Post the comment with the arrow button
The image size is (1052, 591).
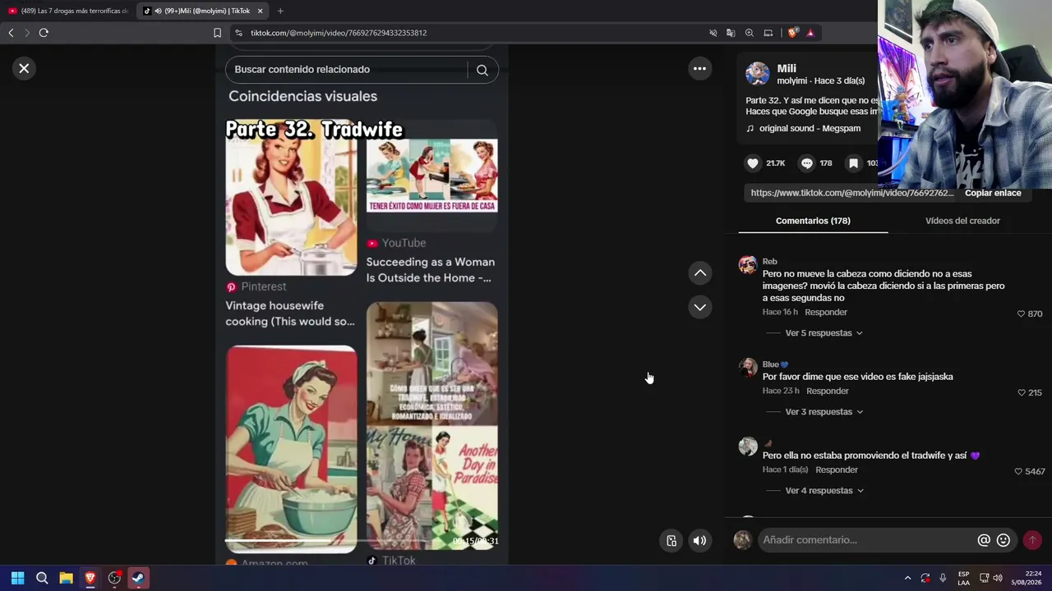pos(1032,540)
